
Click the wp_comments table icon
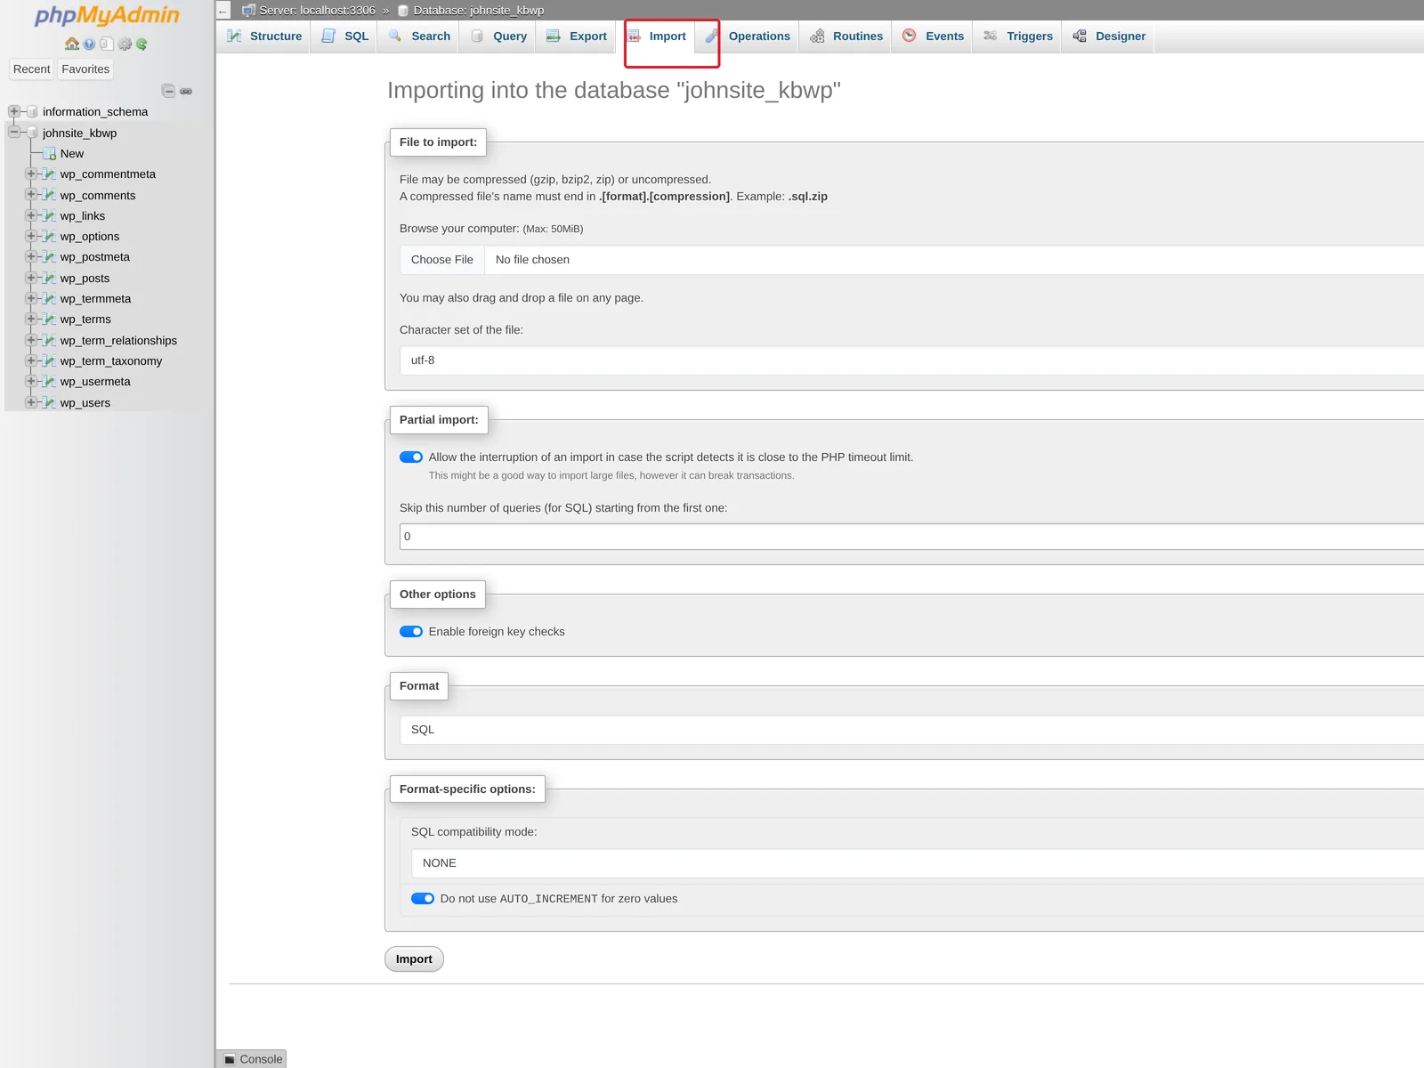tap(50, 195)
